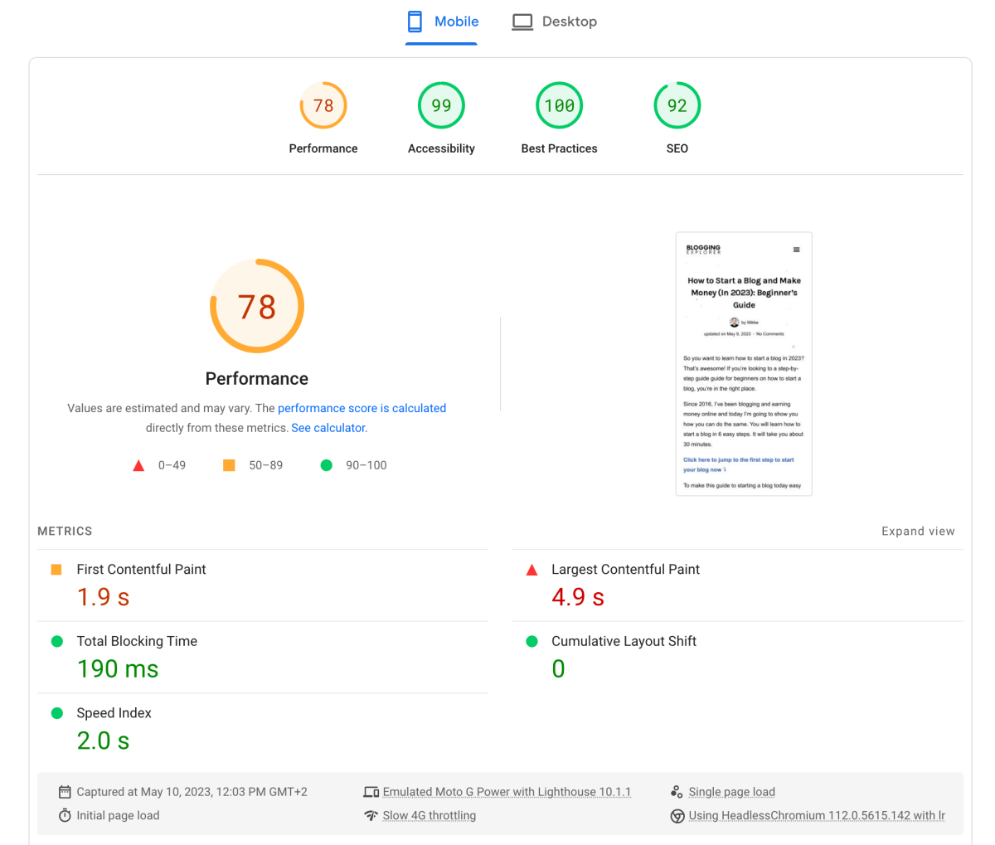Click the stopwatch icon next to Initial page load

66,815
